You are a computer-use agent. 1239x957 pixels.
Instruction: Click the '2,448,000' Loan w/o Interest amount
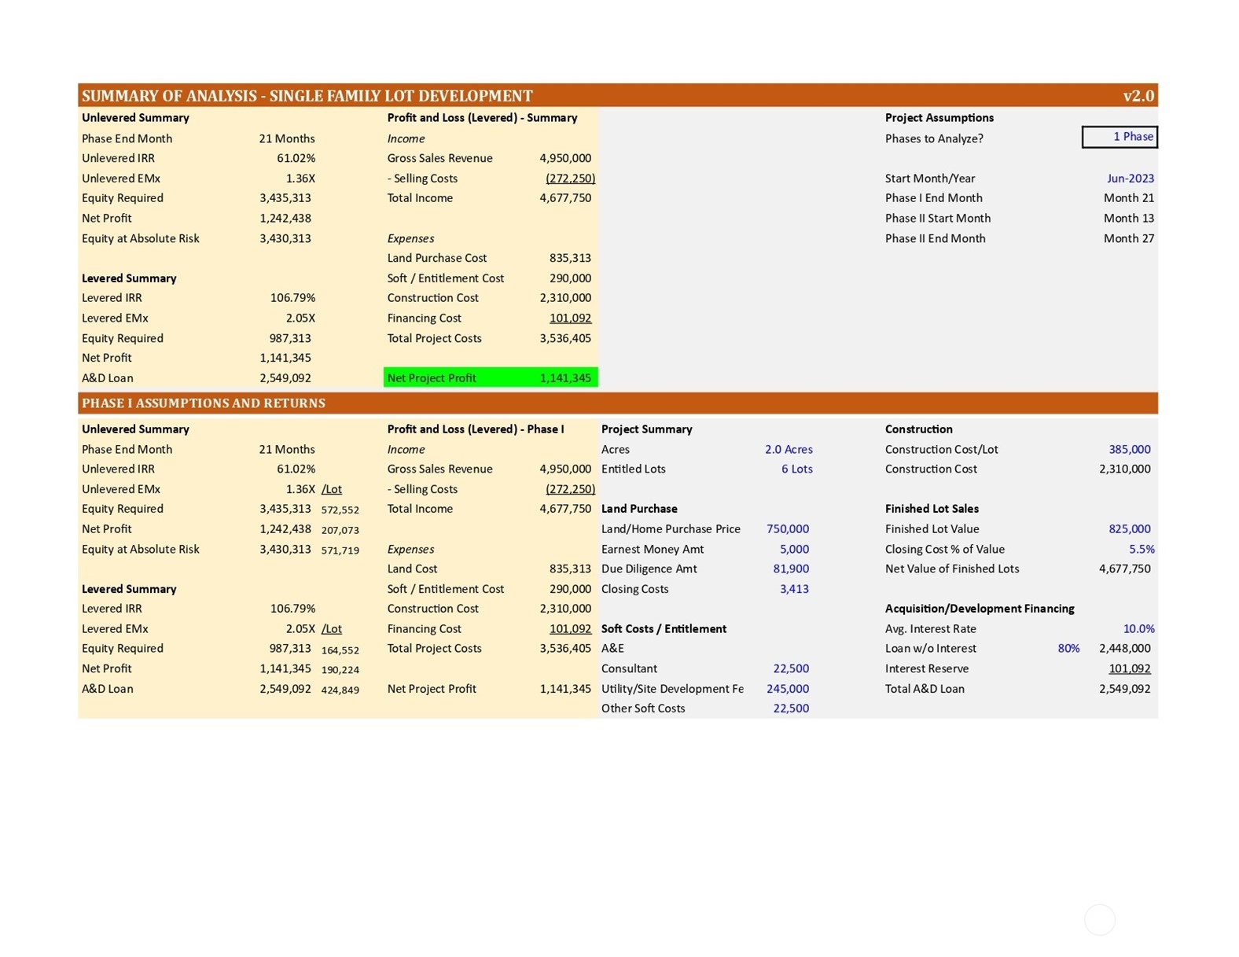tap(1124, 649)
